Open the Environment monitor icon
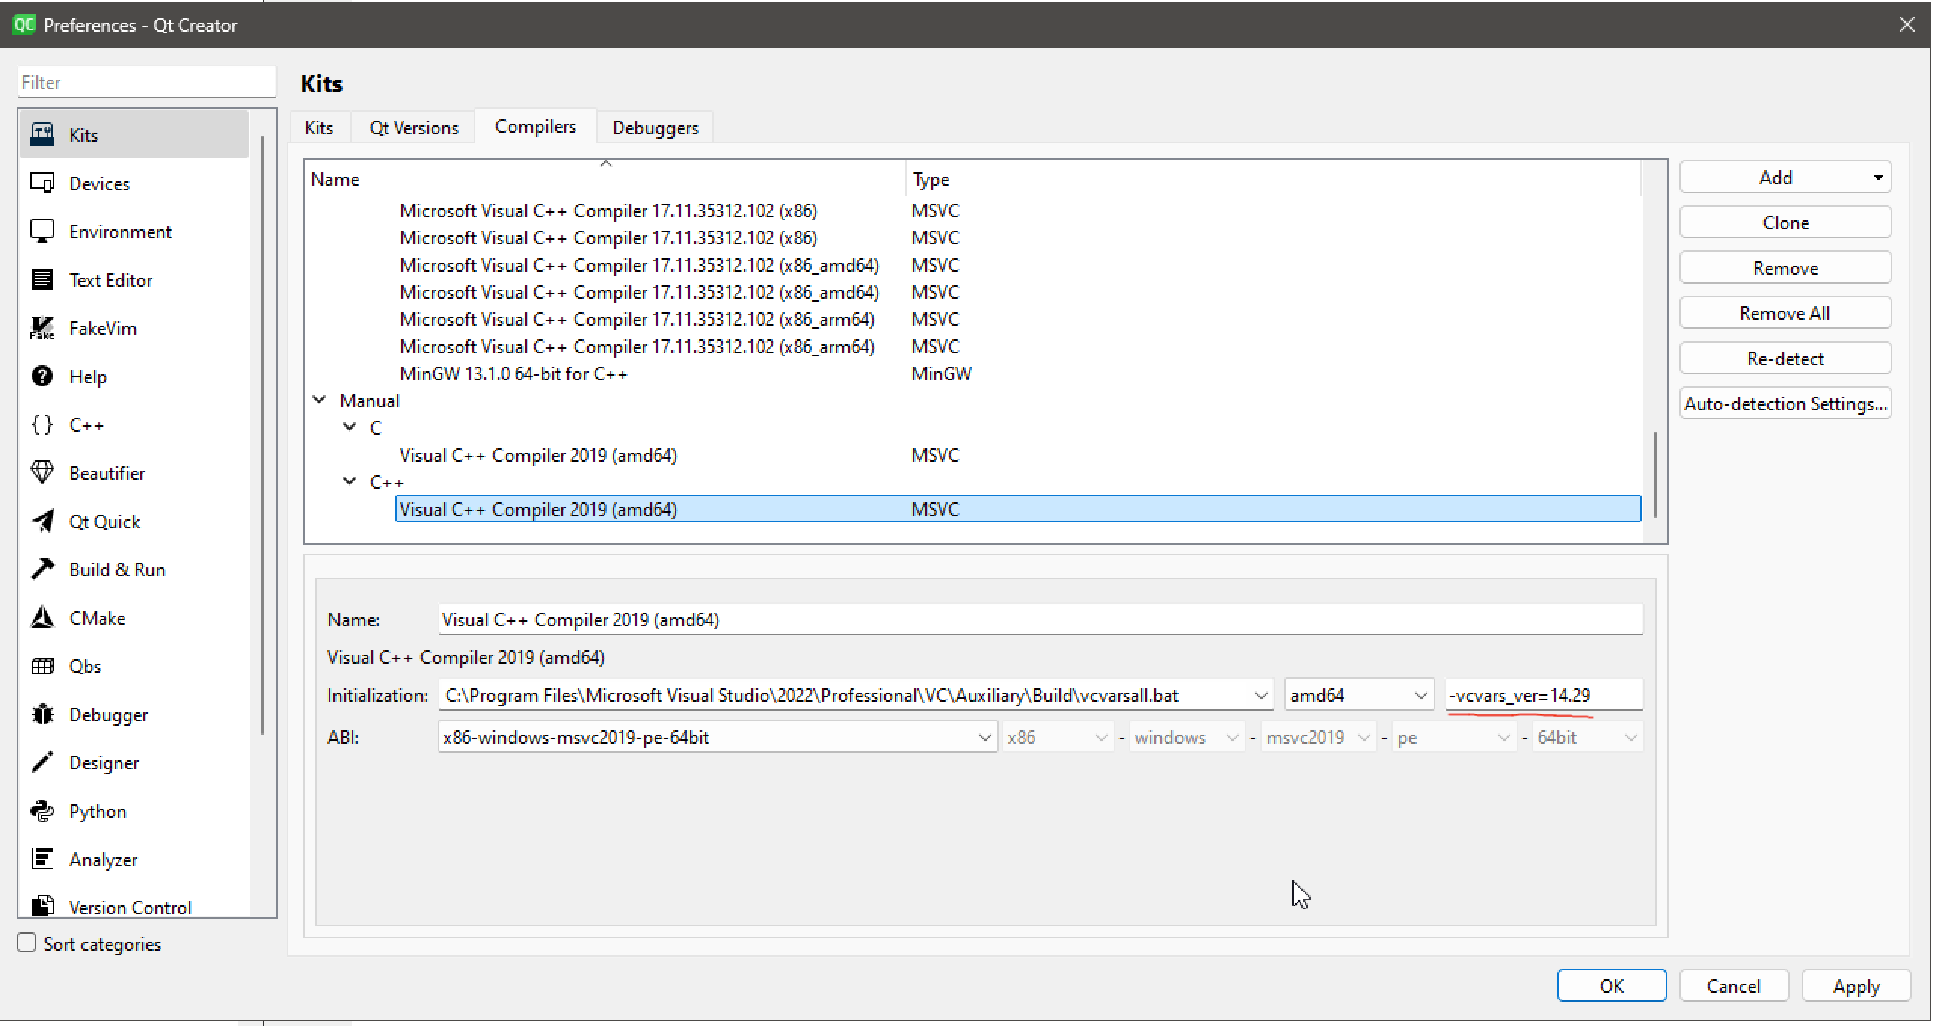Image resolution: width=1933 pixels, height=1026 pixels. (x=42, y=232)
